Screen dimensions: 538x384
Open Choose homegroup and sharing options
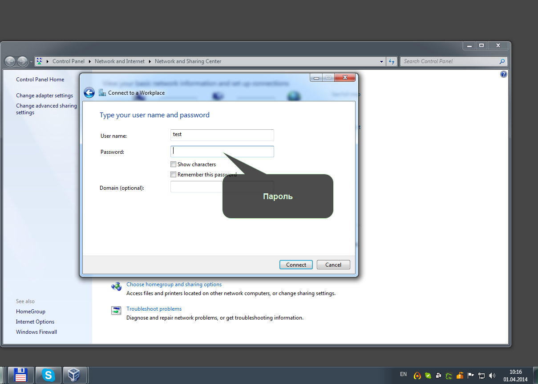[174, 284]
